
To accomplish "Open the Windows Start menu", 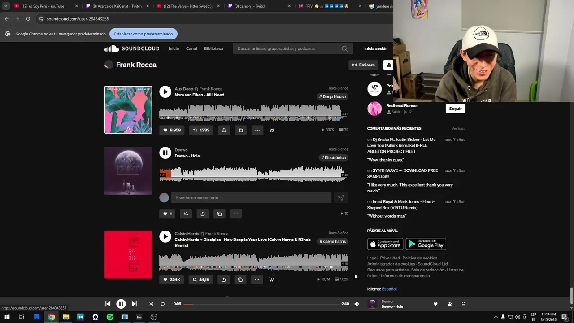I will click(7, 317).
